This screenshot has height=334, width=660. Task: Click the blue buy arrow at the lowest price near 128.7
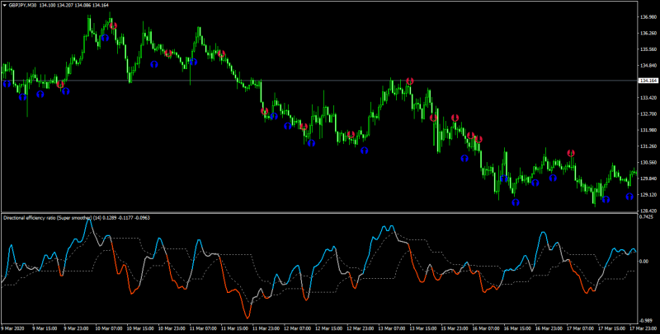pos(516,202)
